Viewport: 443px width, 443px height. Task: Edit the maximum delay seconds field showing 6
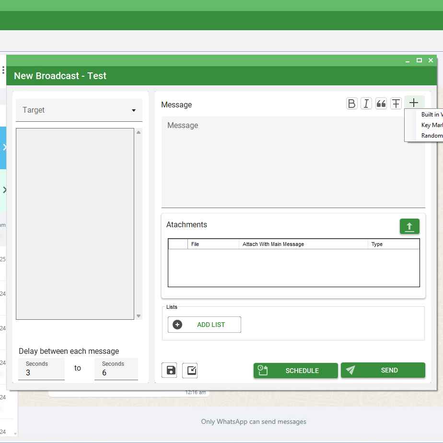[x=116, y=372]
